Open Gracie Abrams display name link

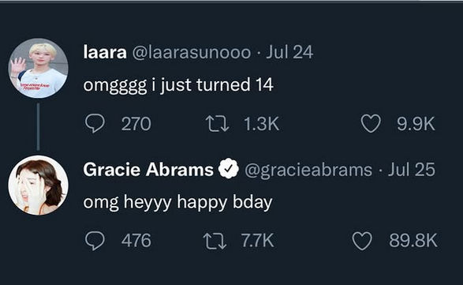148,170
